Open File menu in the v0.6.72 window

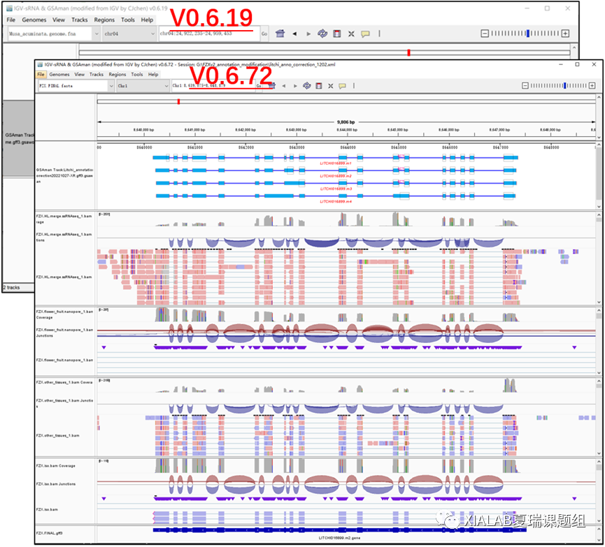(41, 74)
